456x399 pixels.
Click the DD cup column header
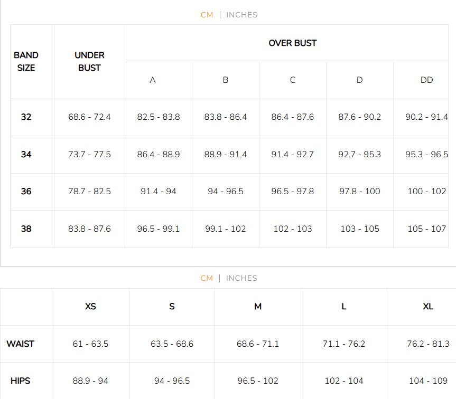(x=426, y=80)
